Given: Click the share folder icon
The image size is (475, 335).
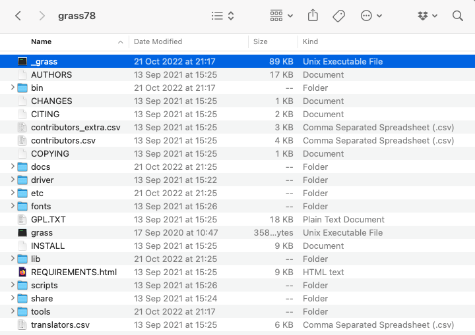Looking at the screenshot, I should pos(22,299).
